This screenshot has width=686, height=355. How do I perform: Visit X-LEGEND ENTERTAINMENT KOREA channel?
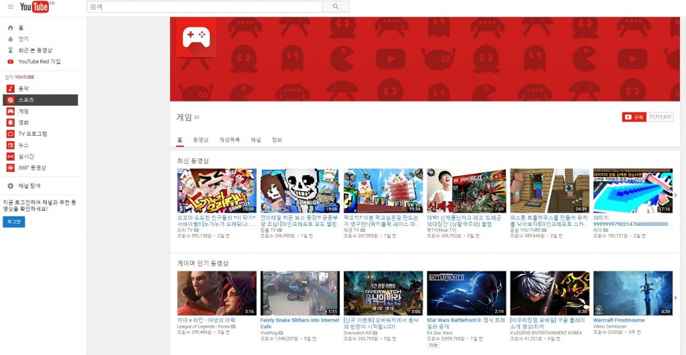tap(546, 333)
